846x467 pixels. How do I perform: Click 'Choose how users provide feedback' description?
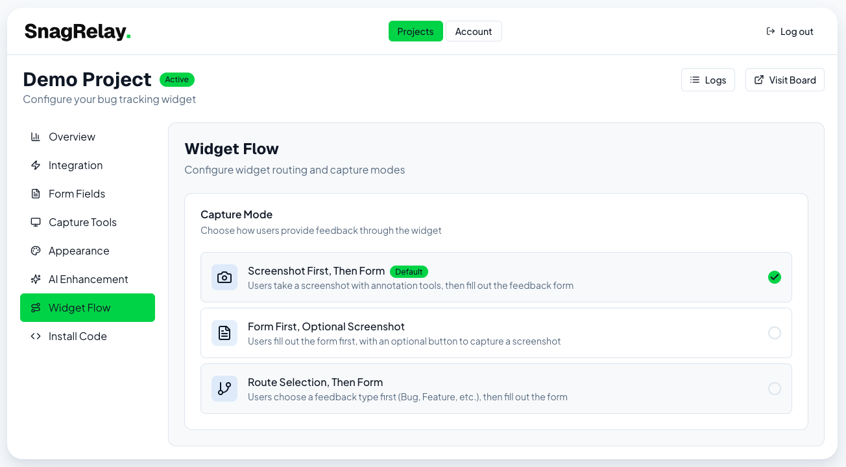point(321,230)
